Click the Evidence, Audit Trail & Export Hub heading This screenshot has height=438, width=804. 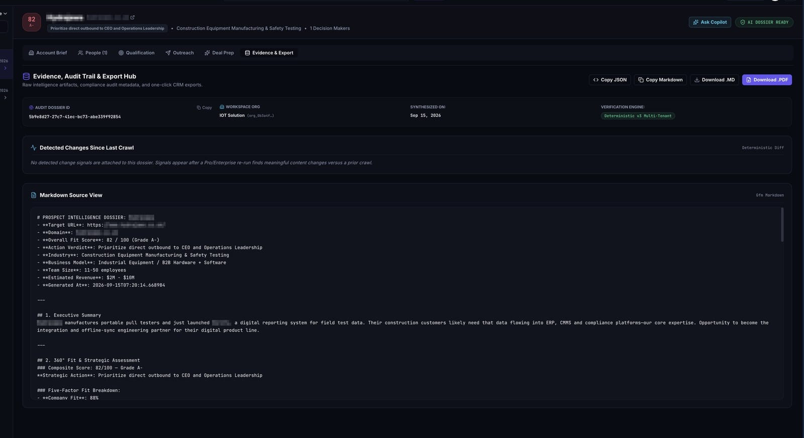point(84,76)
